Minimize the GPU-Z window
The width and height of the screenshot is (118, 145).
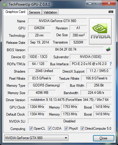click(90, 3)
